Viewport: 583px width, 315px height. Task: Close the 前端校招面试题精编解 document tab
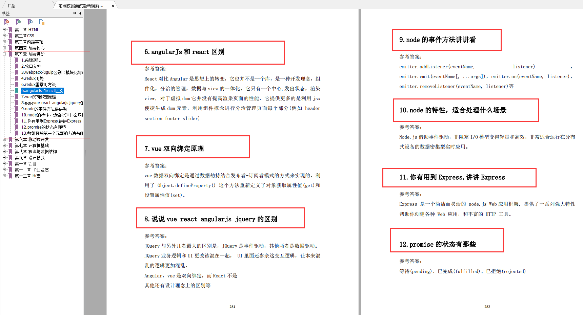113,6
